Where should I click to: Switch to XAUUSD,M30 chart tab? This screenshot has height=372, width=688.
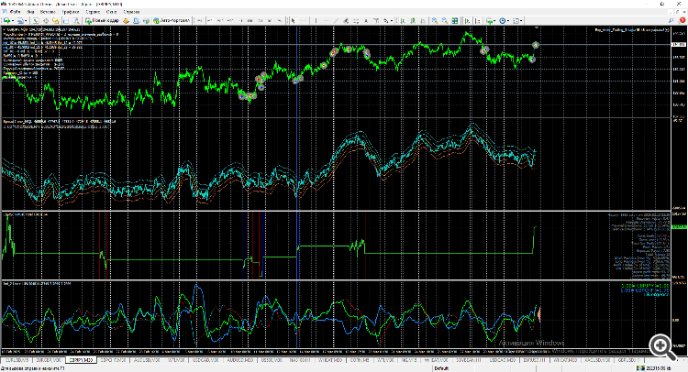(595, 360)
